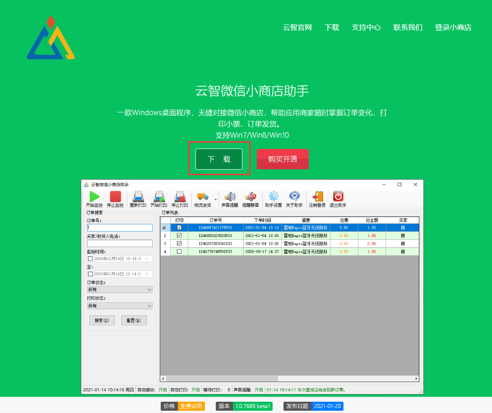Viewport: 492px width, 413px height.
Task: Click the 2.00 total amount cell
Action: (x=371, y=244)
